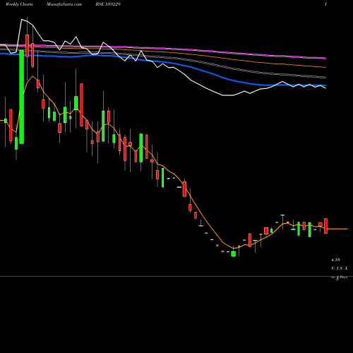The height and width of the screenshot is (353, 353).
Task: Click the "BSE 539229" symbol text
Action: coord(108,4)
